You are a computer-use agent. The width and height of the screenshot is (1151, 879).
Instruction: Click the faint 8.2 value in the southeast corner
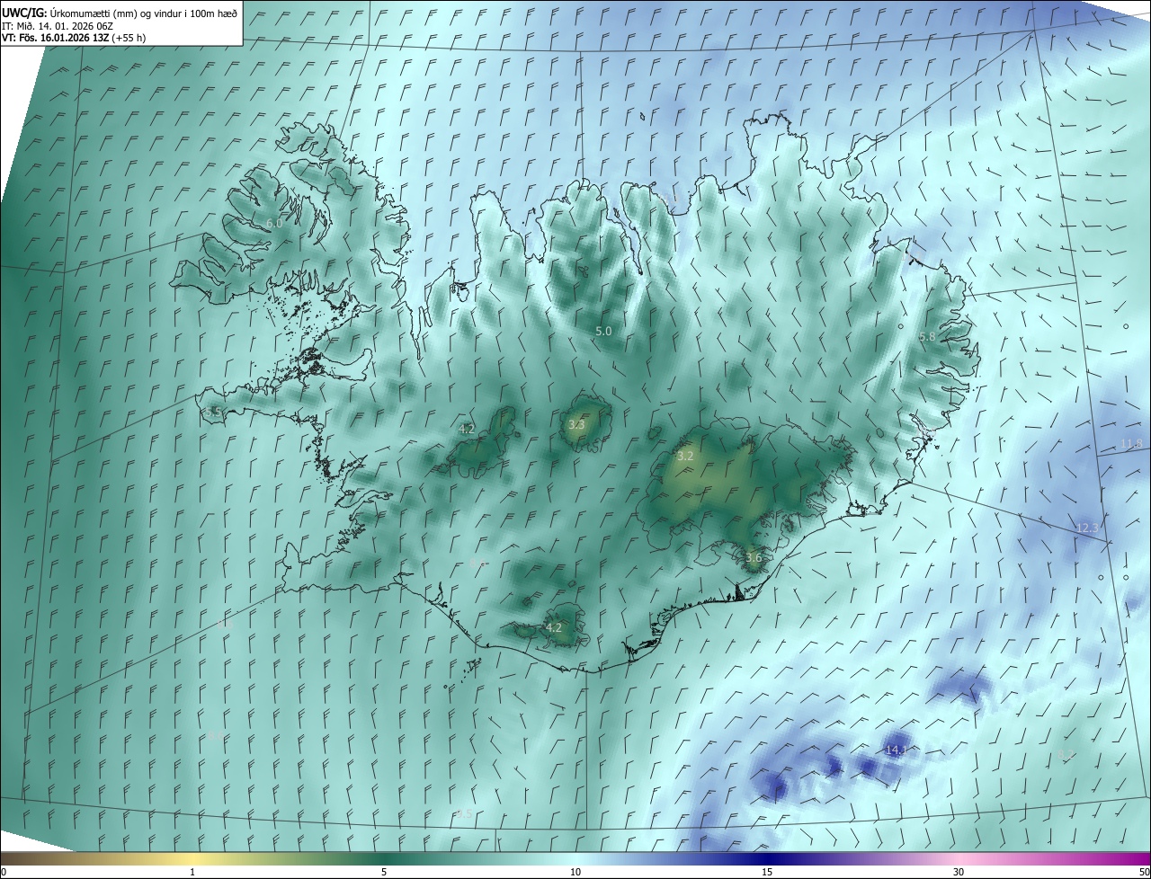point(1066,755)
